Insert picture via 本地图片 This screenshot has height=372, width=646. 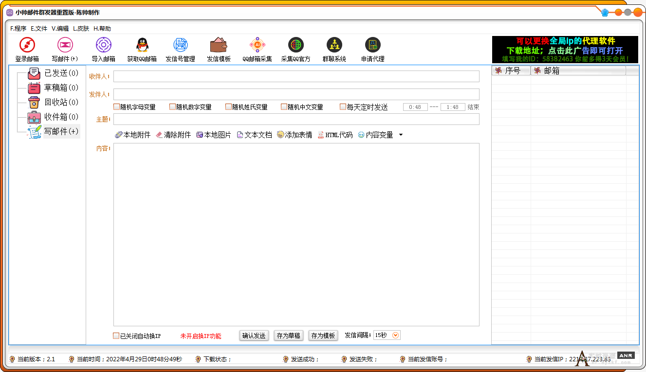coord(214,135)
